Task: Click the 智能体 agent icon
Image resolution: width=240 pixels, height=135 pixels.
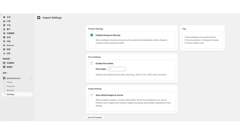Action: pyautogui.click(x=4, y=67)
